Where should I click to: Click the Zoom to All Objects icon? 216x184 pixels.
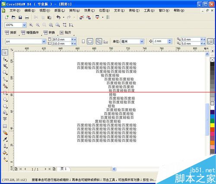click(51, 25)
